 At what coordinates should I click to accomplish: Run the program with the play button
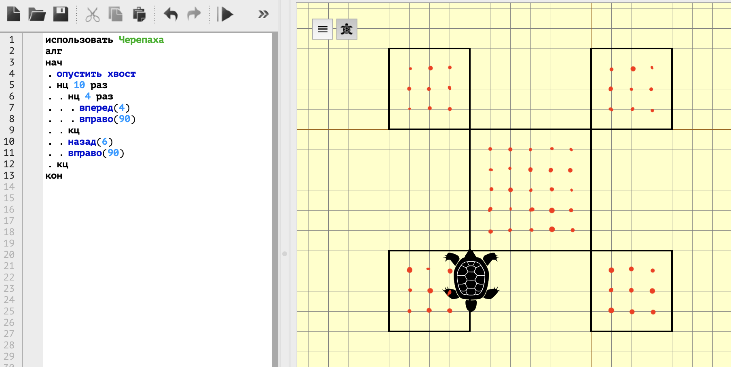(226, 15)
